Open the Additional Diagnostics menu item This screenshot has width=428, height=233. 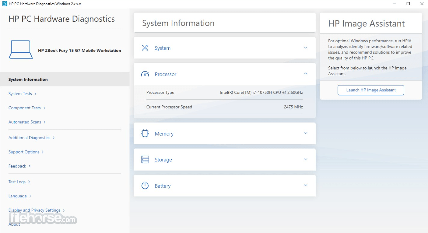pyautogui.click(x=29, y=138)
